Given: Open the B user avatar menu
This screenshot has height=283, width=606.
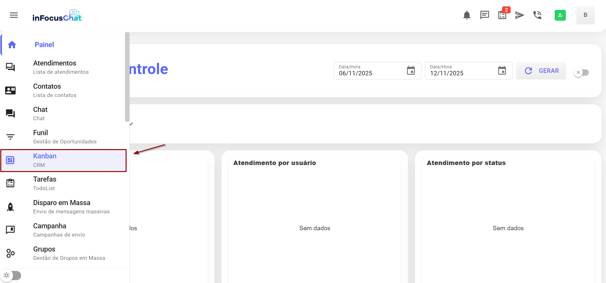Looking at the screenshot, I should [x=585, y=15].
